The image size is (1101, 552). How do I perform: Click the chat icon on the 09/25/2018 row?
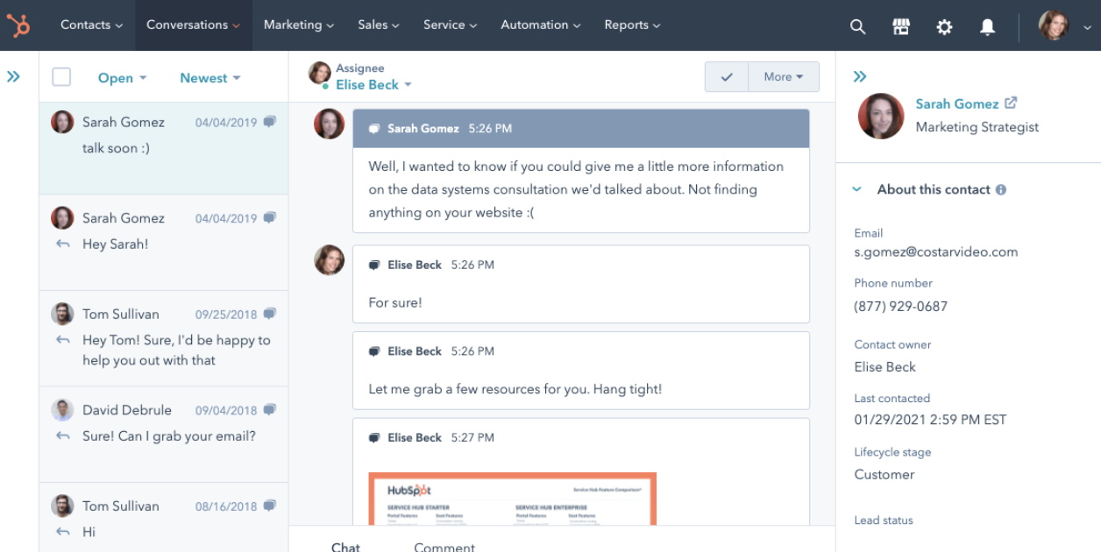pos(270,313)
